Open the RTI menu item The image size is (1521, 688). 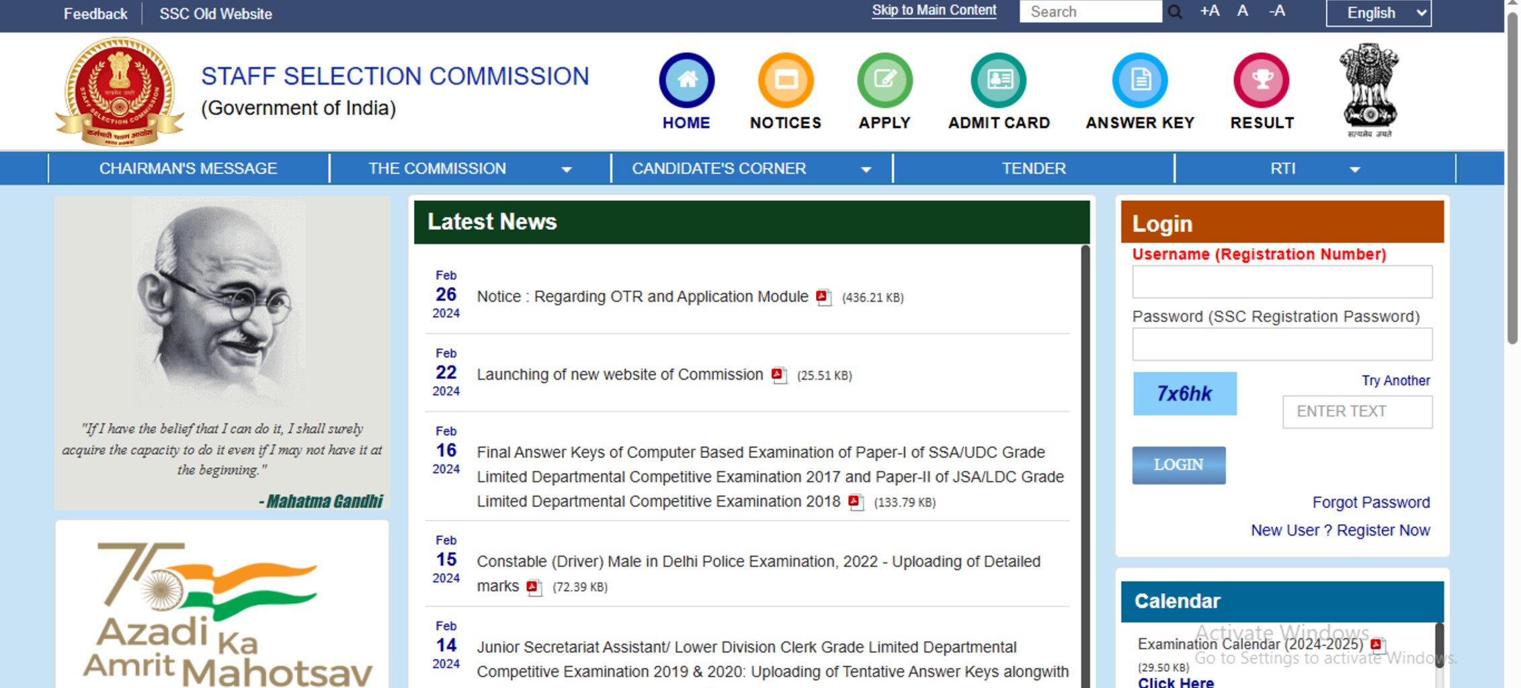coord(1282,168)
